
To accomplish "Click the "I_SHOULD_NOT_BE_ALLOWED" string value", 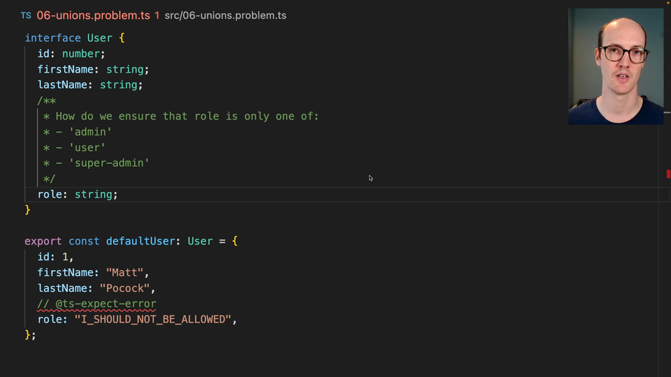I will coord(152,319).
